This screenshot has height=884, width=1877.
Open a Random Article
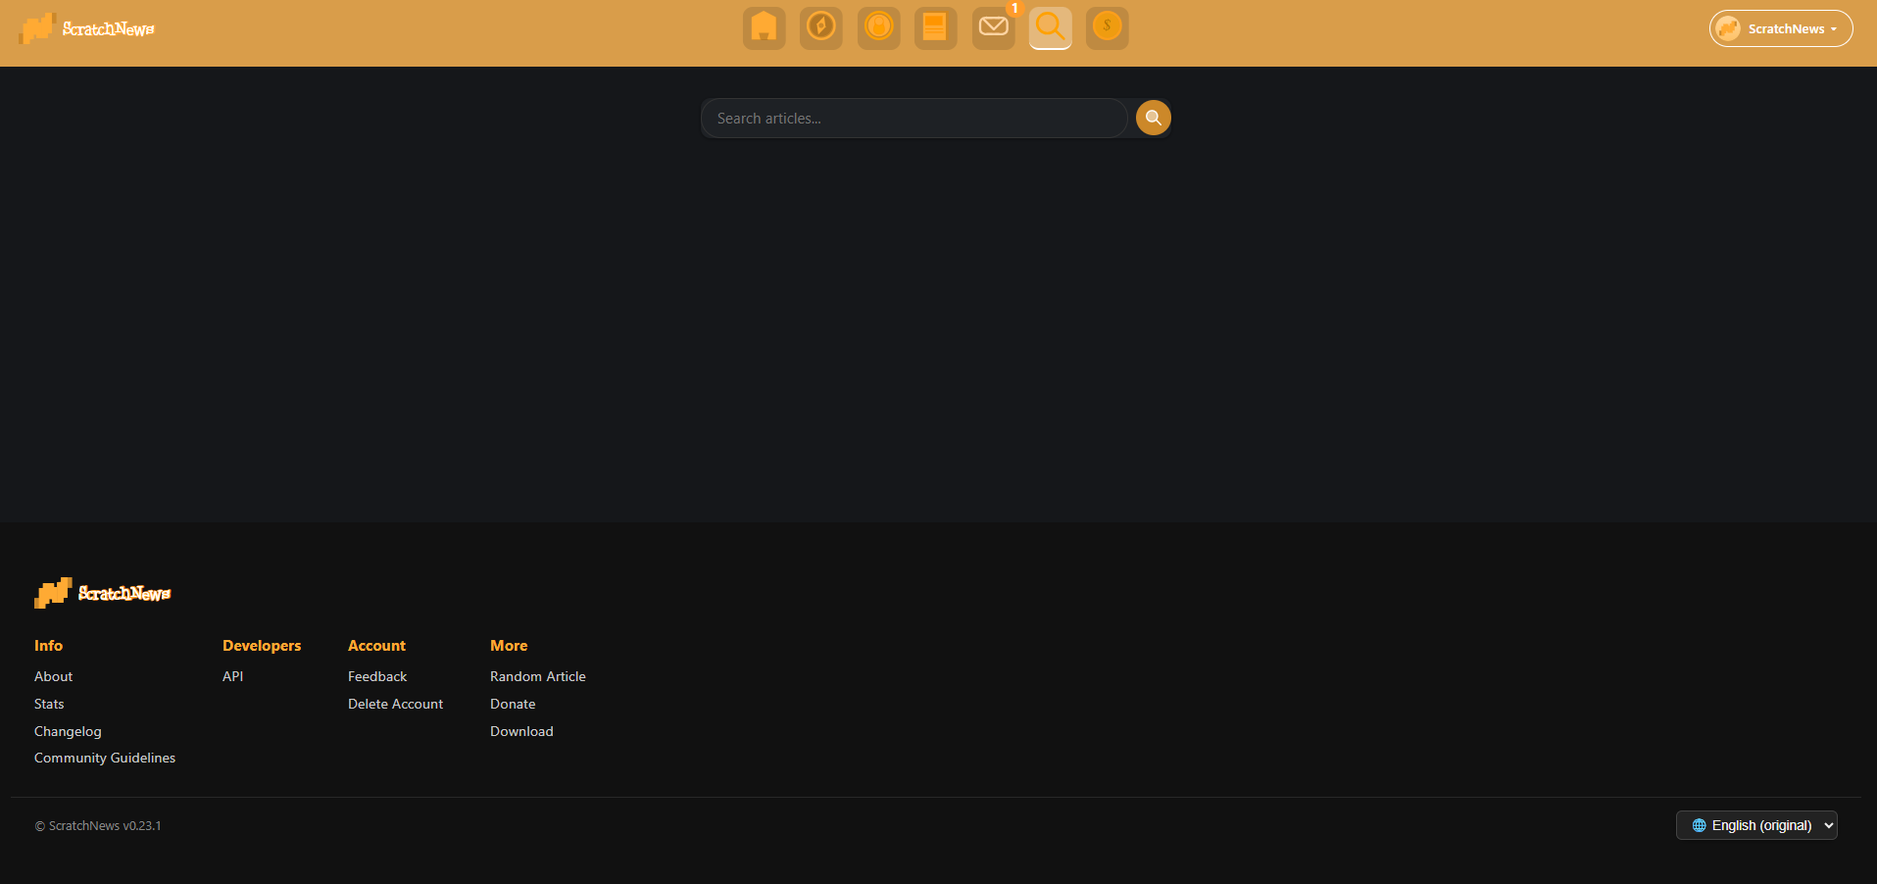538,676
